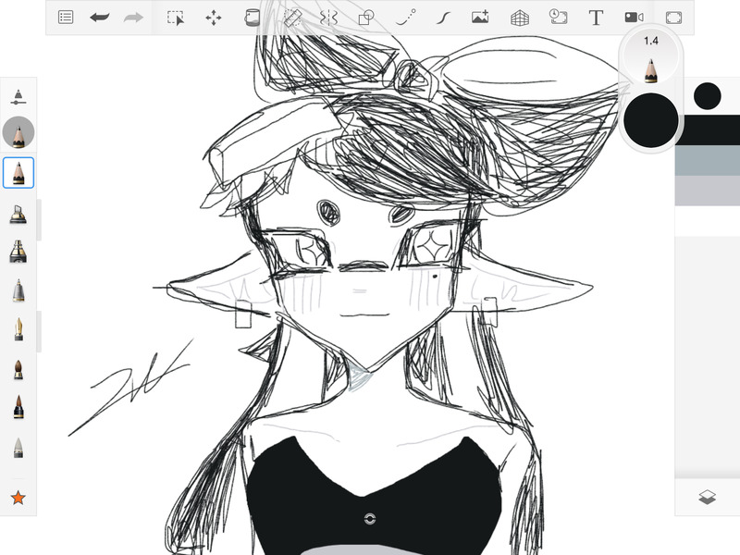Image resolution: width=740 pixels, height=555 pixels.
Task: Select the Selection tool
Action: click(176, 18)
